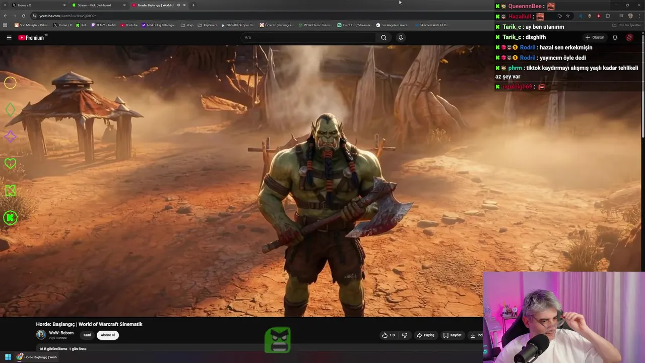Open Event List / Streamlabs bookmark
The height and width of the screenshot is (363, 645).
[x=355, y=25]
